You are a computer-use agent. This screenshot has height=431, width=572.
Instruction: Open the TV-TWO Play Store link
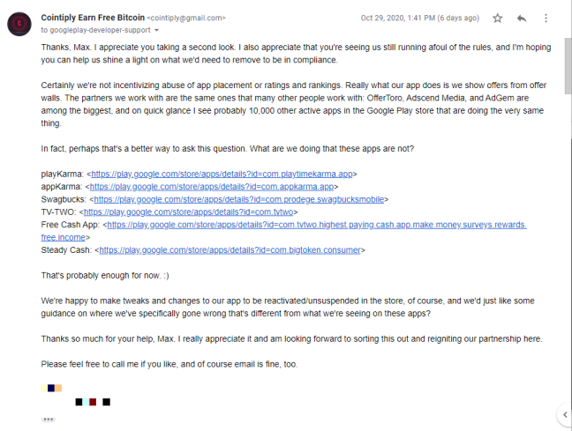[x=188, y=212]
